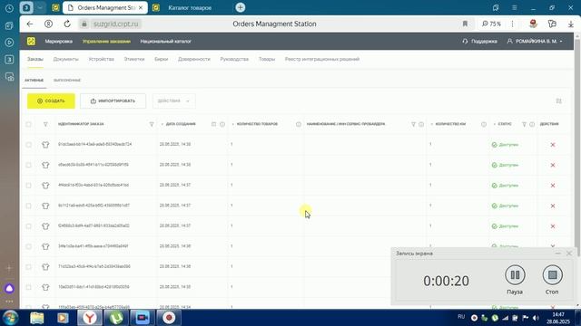This screenshot has height=326, width=581.
Task: Check the third order row checkbox
Action: 28,185
